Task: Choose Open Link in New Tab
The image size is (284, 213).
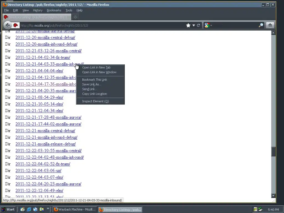Action: coord(100,67)
